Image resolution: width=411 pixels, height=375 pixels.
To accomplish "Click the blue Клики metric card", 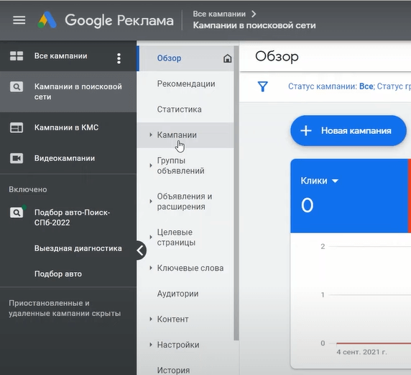I will pos(349,196).
